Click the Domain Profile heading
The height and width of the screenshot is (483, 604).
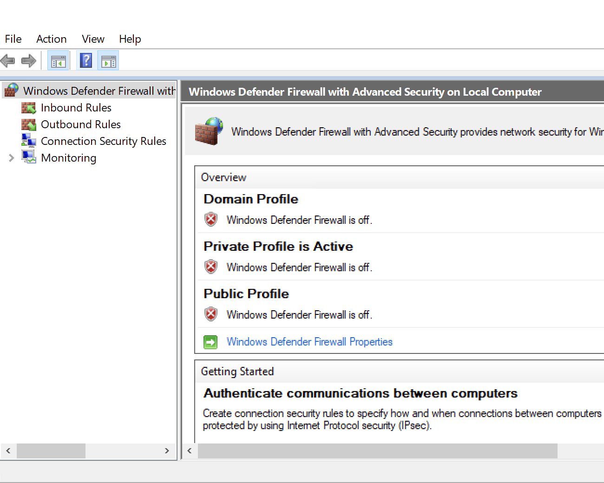tap(251, 199)
